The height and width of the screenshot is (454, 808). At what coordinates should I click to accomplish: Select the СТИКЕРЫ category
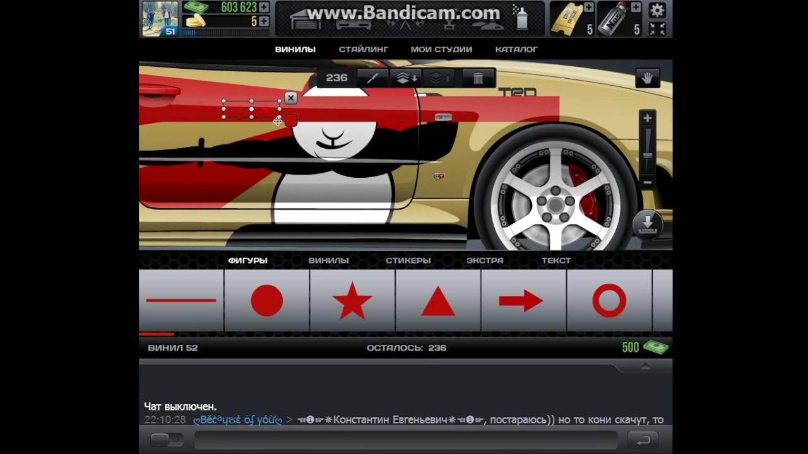(x=408, y=260)
